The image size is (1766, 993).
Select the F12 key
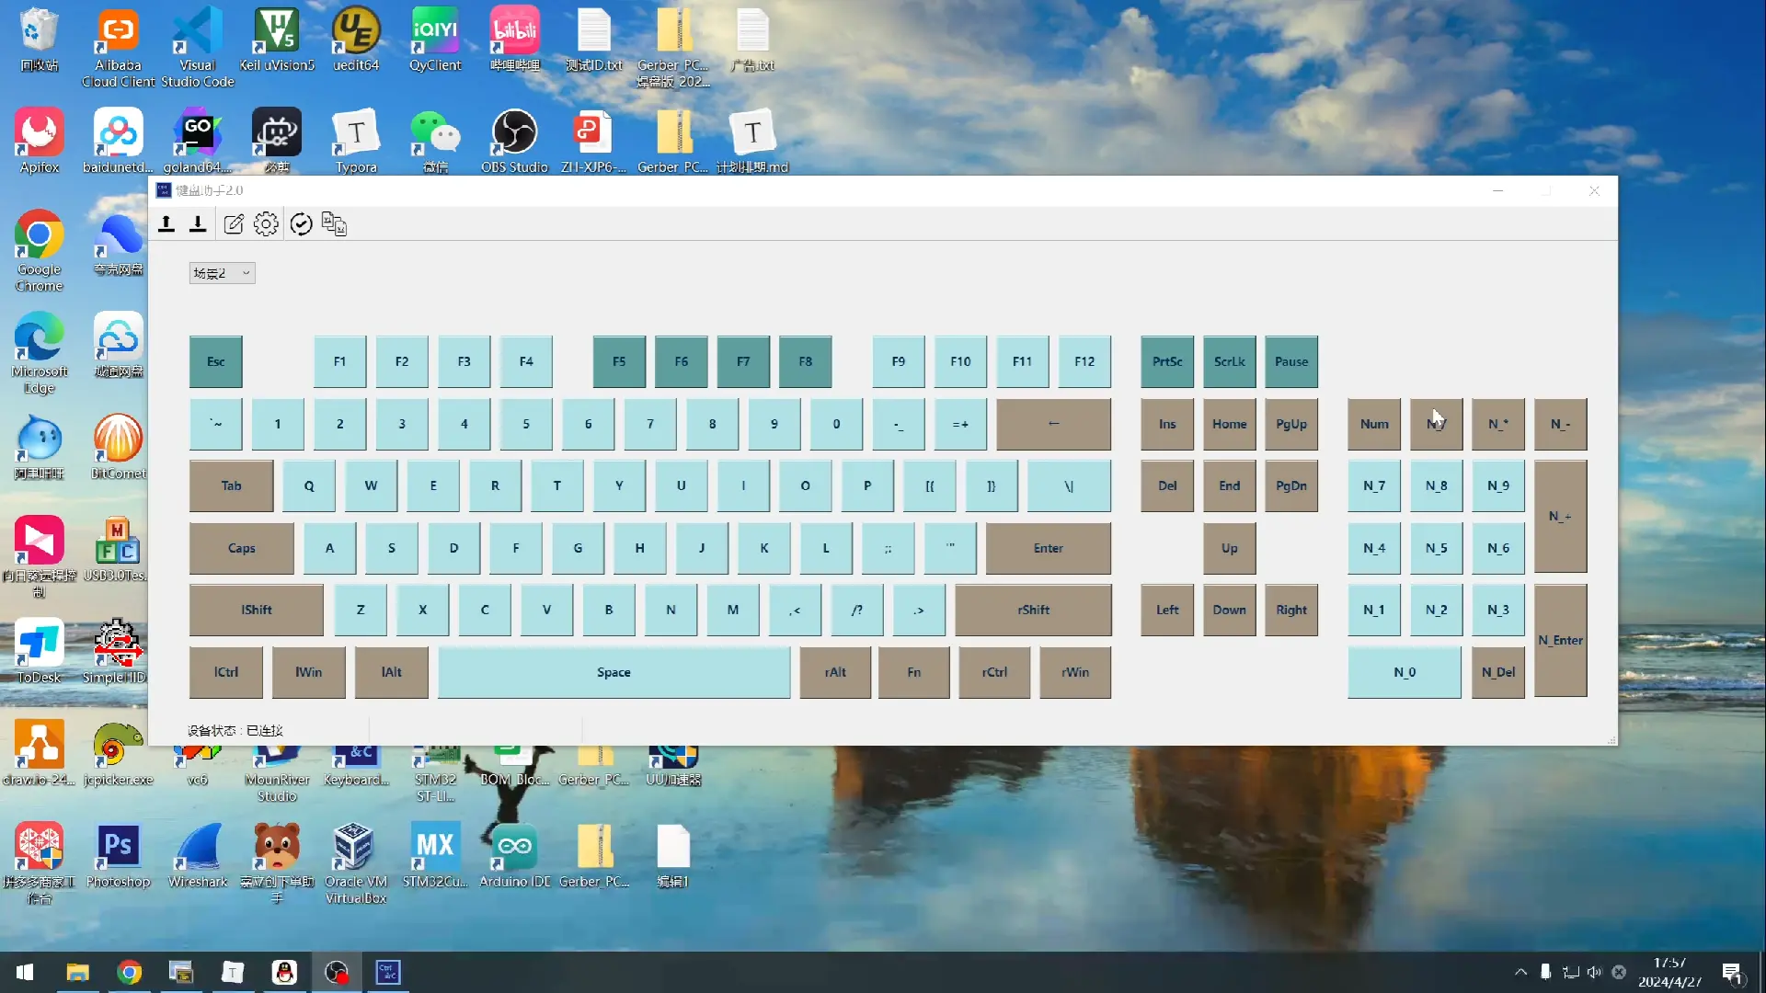point(1084,361)
